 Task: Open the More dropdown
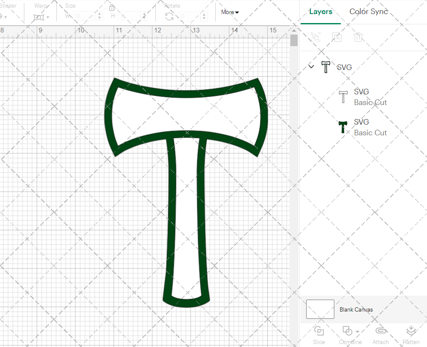coord(229,12)
